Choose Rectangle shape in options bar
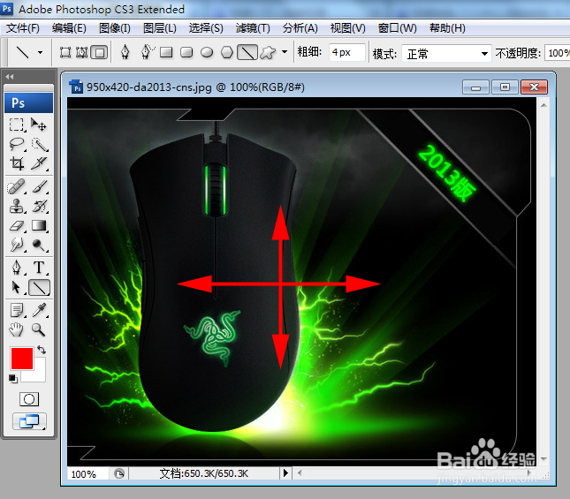 tap(166, 52)
